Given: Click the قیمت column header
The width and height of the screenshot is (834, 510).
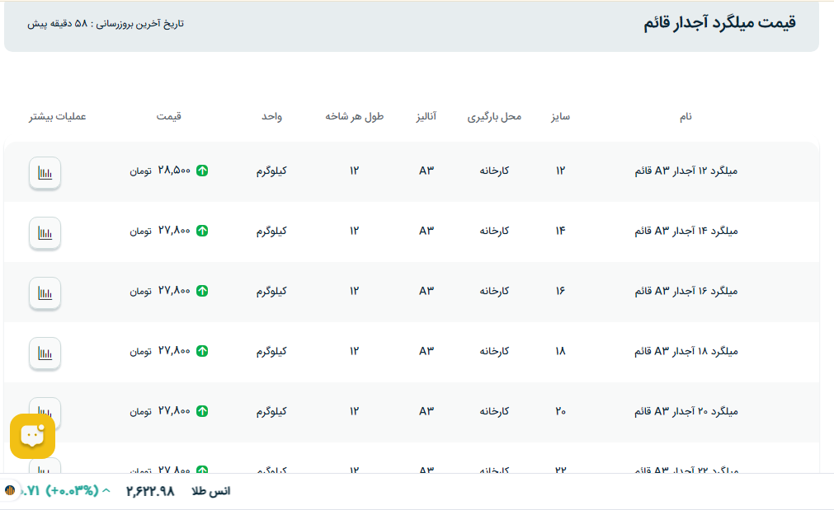Looking at the screenshot, I should pos(169,116).
